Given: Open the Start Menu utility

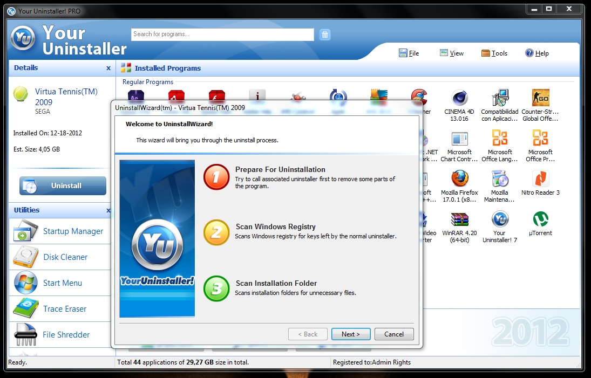Looking at the screenshot, I should tap(59, 283).
